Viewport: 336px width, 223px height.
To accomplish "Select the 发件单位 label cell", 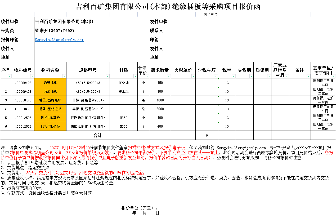I will [x=160, y=21].
